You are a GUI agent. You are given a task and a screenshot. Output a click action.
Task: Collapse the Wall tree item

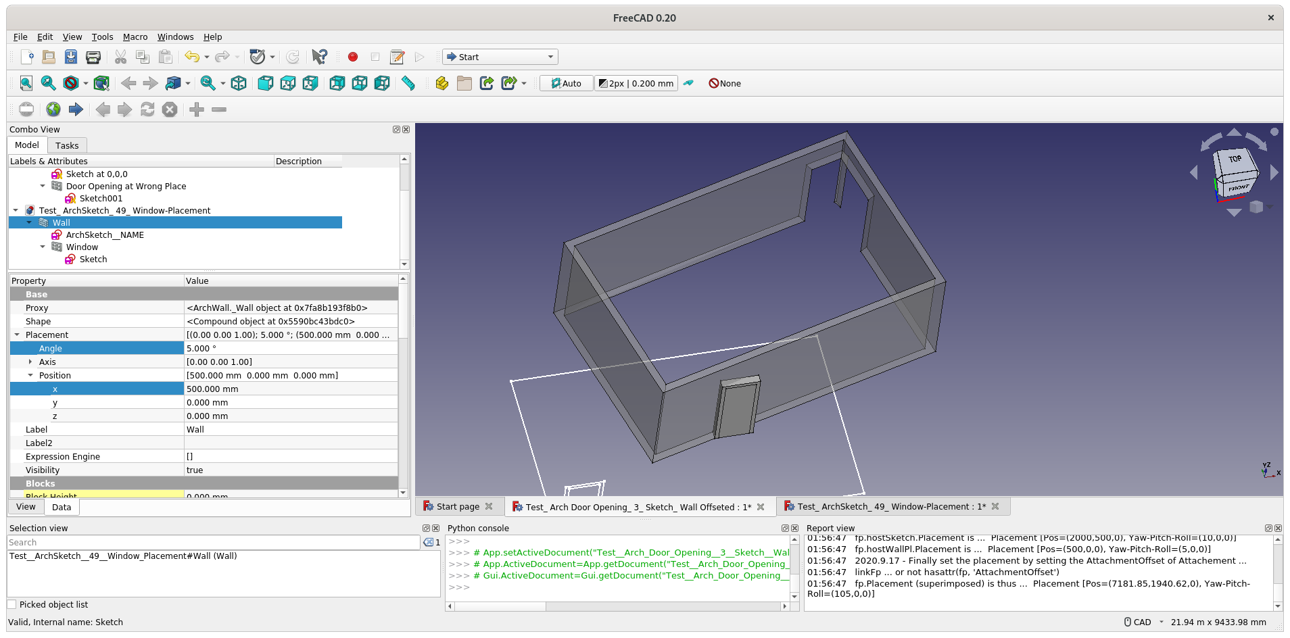click(29, 222)
